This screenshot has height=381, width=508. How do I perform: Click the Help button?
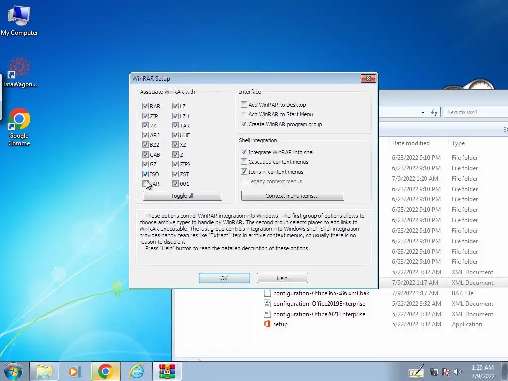(282, 278)
